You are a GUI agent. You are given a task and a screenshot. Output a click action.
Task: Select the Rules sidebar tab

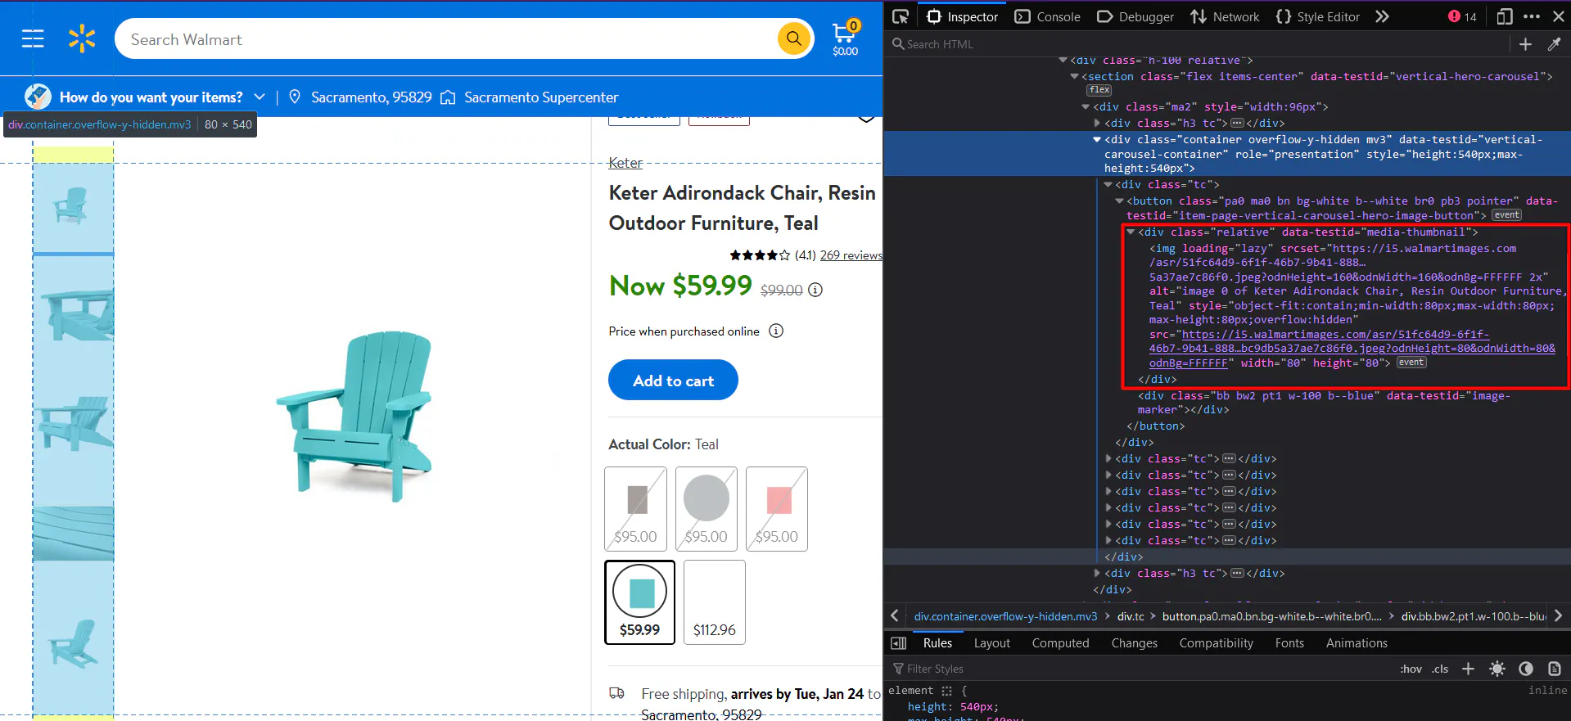click(937, 643)
